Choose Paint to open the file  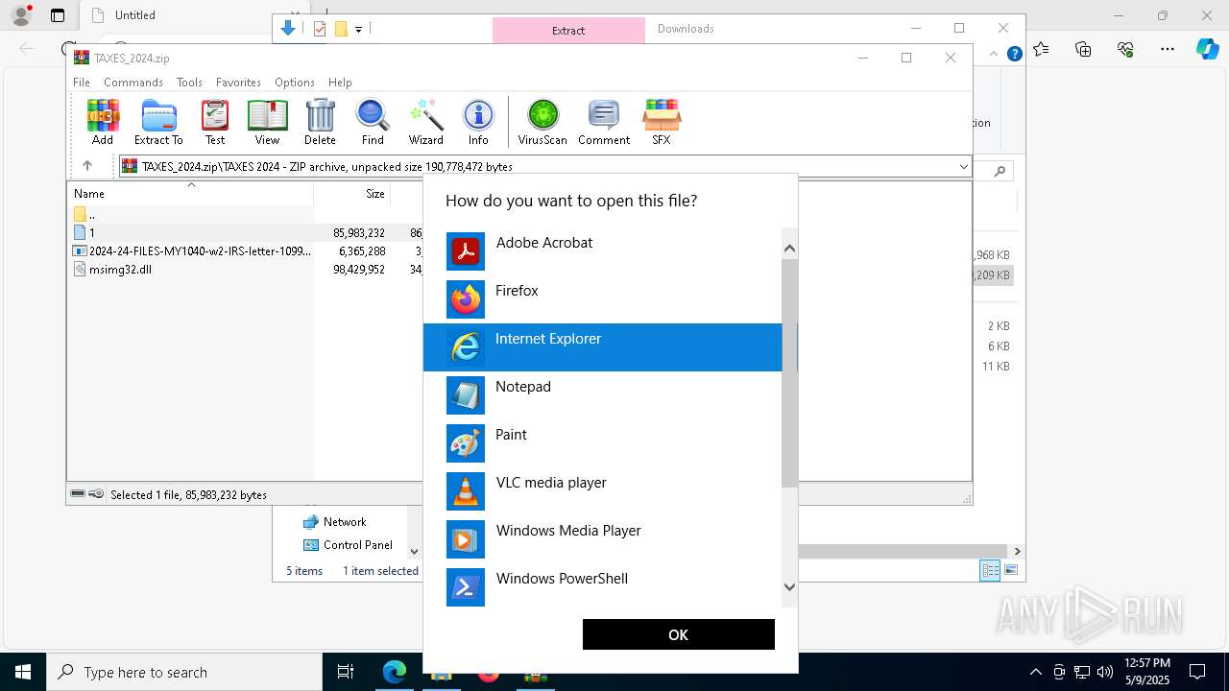tap(603, 443)
